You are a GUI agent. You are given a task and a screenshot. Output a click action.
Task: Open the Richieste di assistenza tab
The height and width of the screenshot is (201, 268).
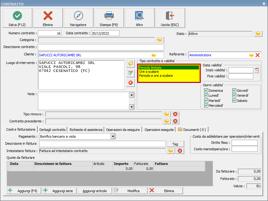86,130
